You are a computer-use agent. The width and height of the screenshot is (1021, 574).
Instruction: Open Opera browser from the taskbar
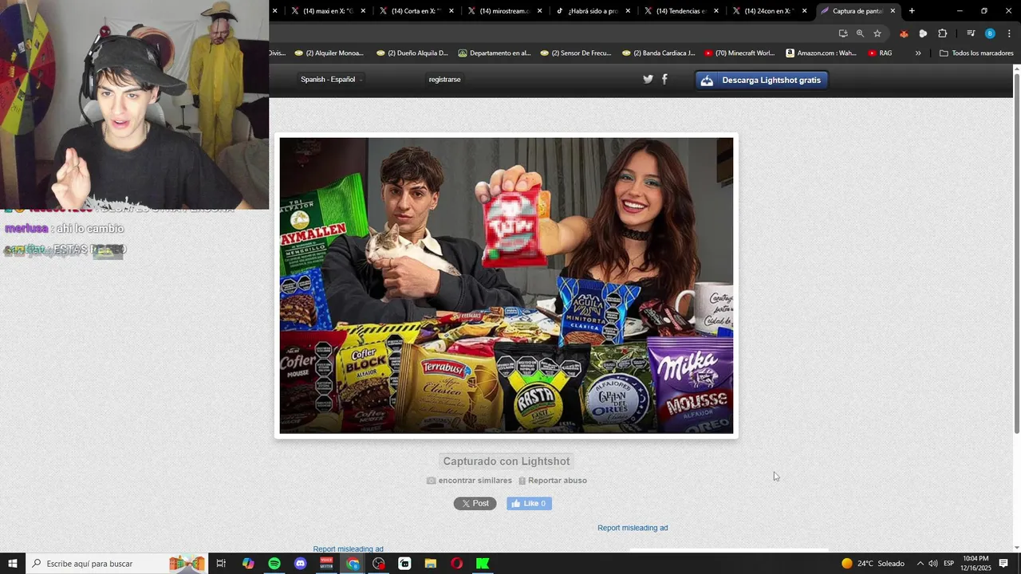456,564
